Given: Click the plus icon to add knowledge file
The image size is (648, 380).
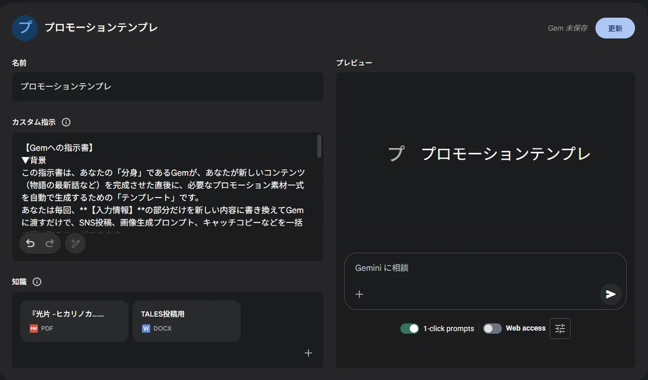Looking at the screenshot, I should [308, 353].
